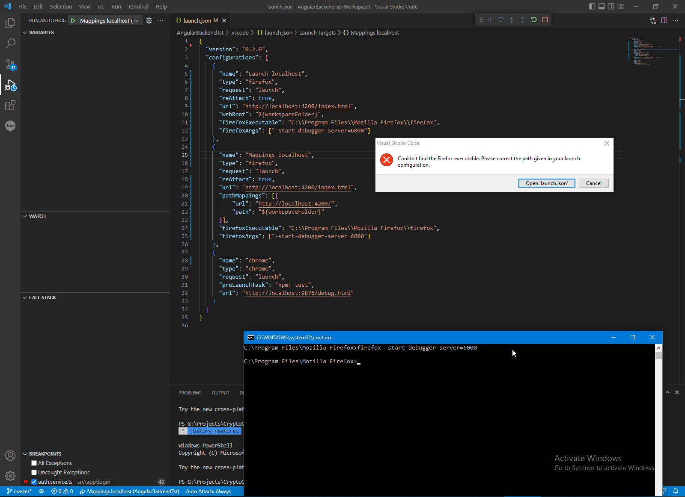Click the AngularBackendTst breadcrumb

click(200, 33)
